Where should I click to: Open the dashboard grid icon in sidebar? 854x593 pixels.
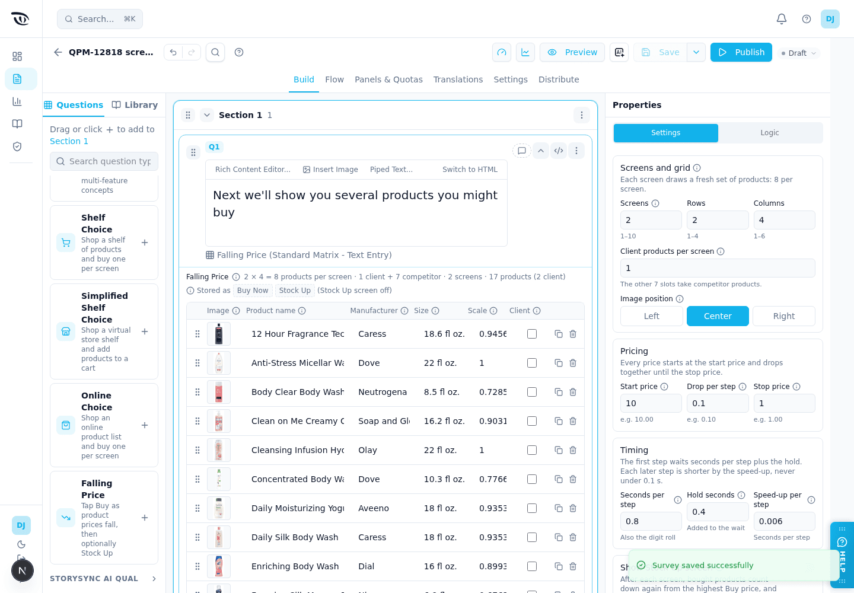point(17,56)
